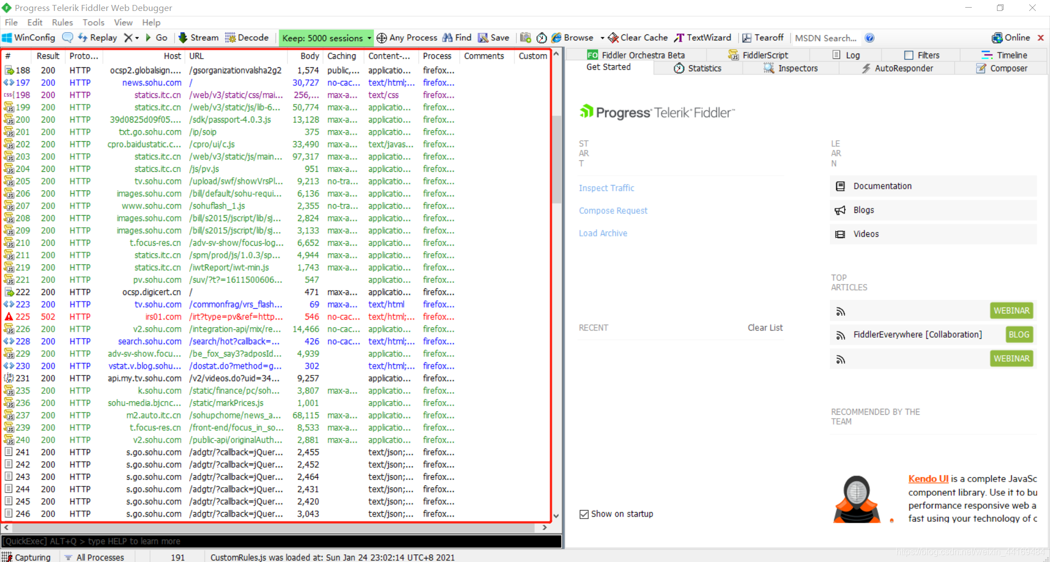1050x562 pixels.
Task: Toggle the Capturing status indicator
Action: point(27,557)
